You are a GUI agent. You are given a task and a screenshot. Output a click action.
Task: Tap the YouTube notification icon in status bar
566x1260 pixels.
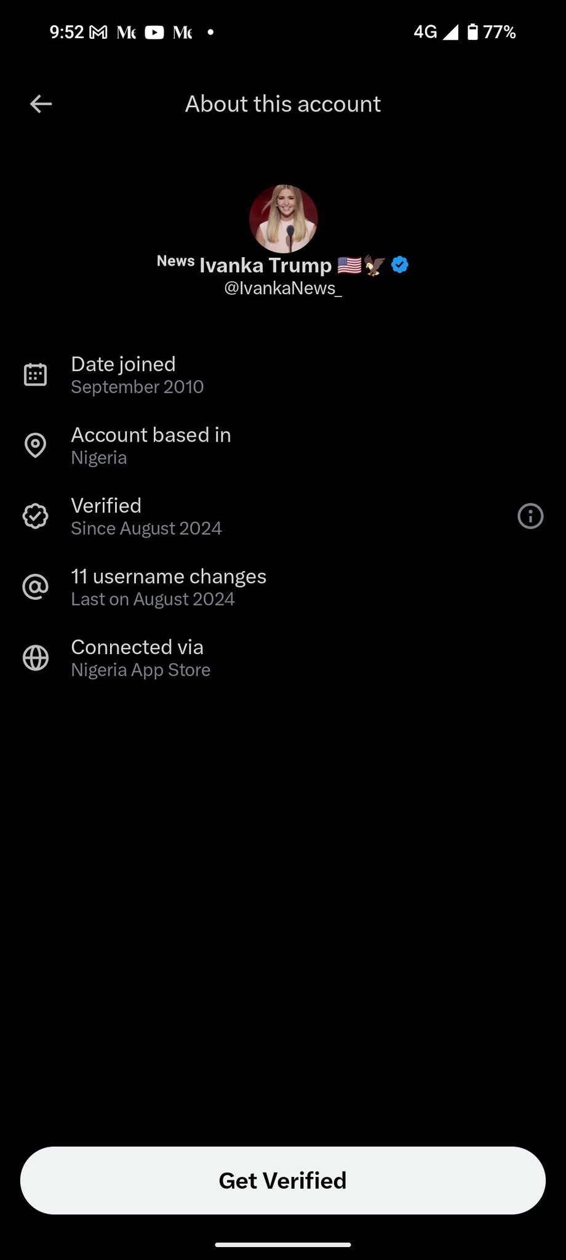154,32
